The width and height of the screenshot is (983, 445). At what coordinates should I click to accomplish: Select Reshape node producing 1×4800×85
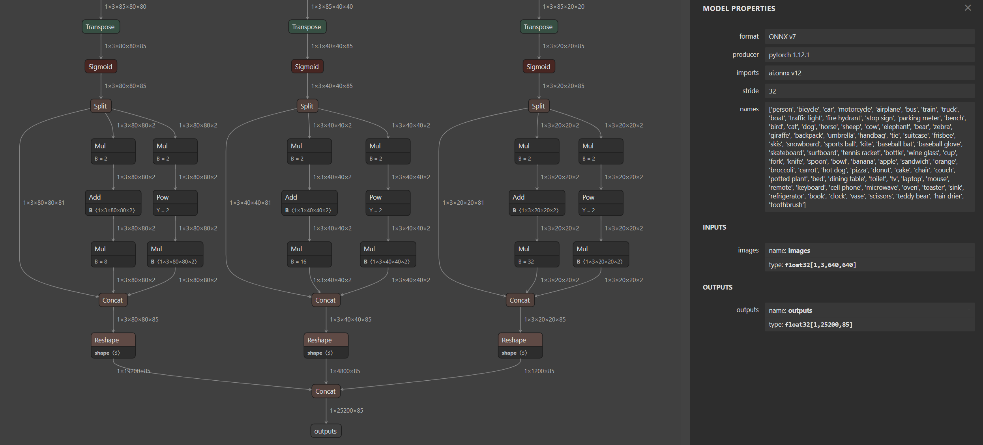pyautogui.click(x=326, y=345)
